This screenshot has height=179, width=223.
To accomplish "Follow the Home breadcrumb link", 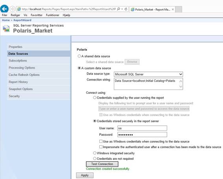I will (x=6, y=20).
